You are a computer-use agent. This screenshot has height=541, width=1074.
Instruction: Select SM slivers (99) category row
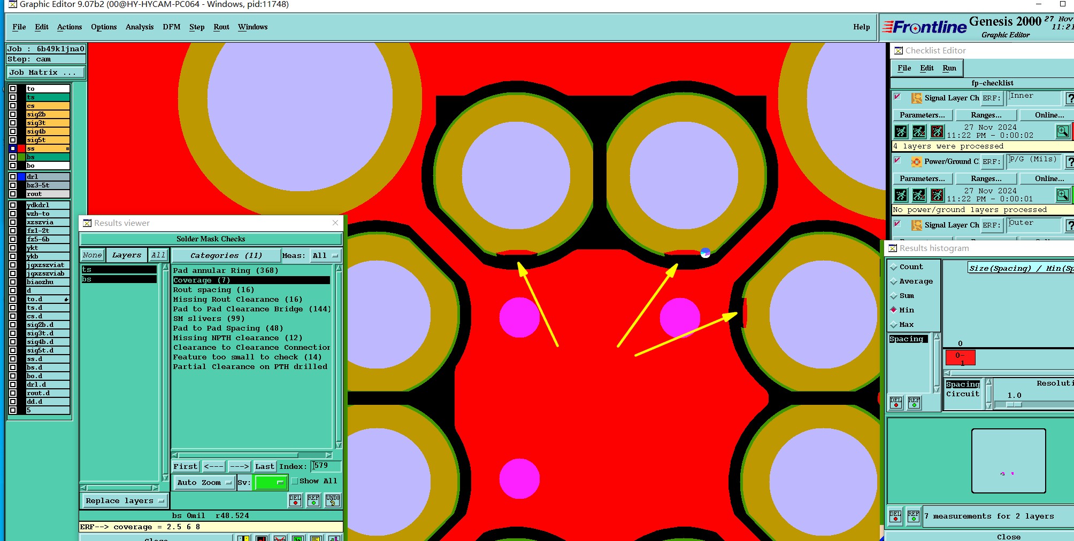pos(251,319)
